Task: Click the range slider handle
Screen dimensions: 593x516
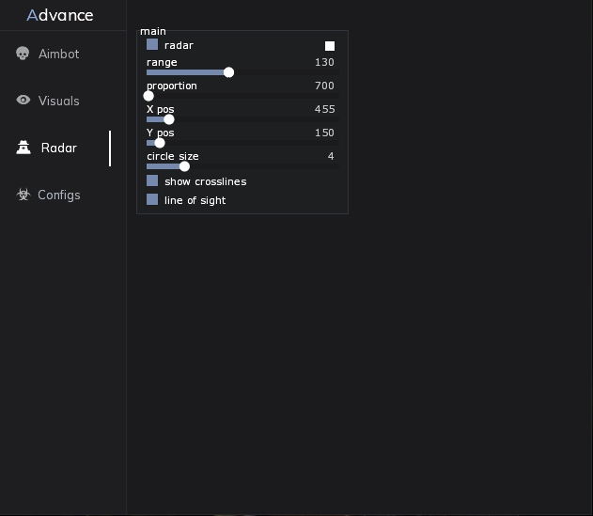Action: click(x=228, y=72)
